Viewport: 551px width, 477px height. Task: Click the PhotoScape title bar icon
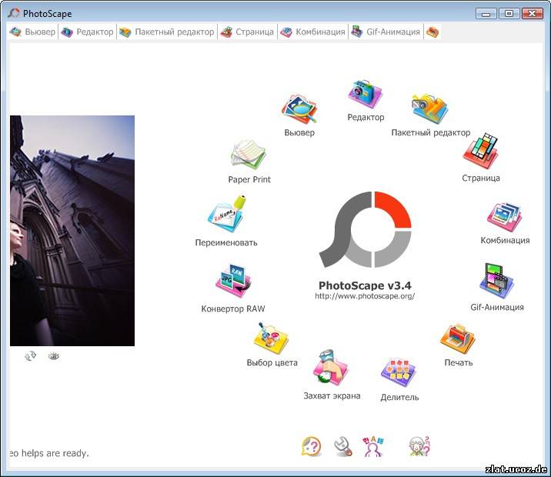14,13
